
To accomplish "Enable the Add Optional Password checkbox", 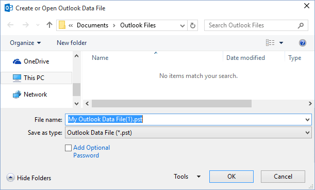I will [68, 148].
